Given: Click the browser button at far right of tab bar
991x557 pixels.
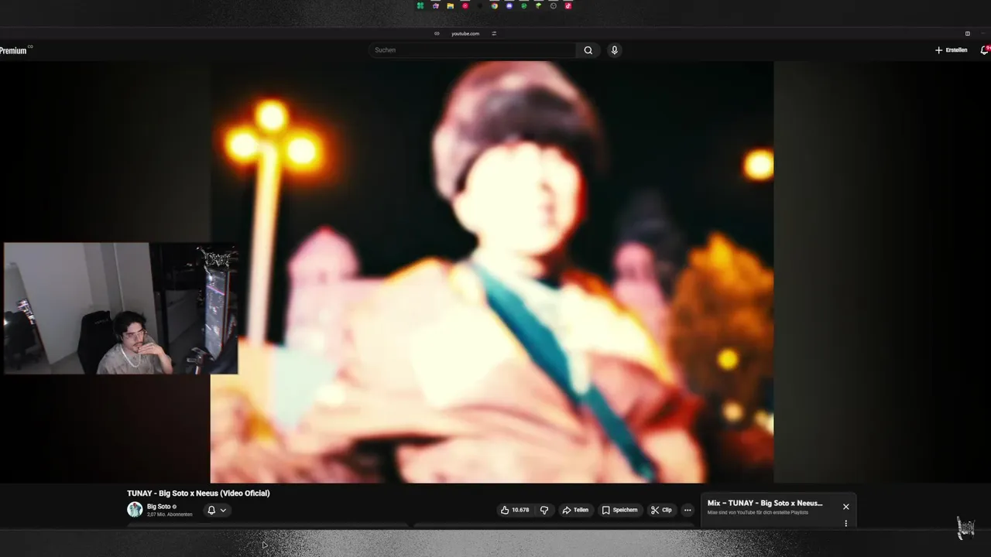Looking at the screenshot, I should click(x=968, y=33).
